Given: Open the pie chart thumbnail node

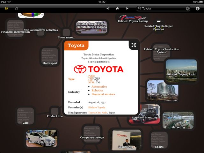Looking at the screenshot, I should coord(31,15).
